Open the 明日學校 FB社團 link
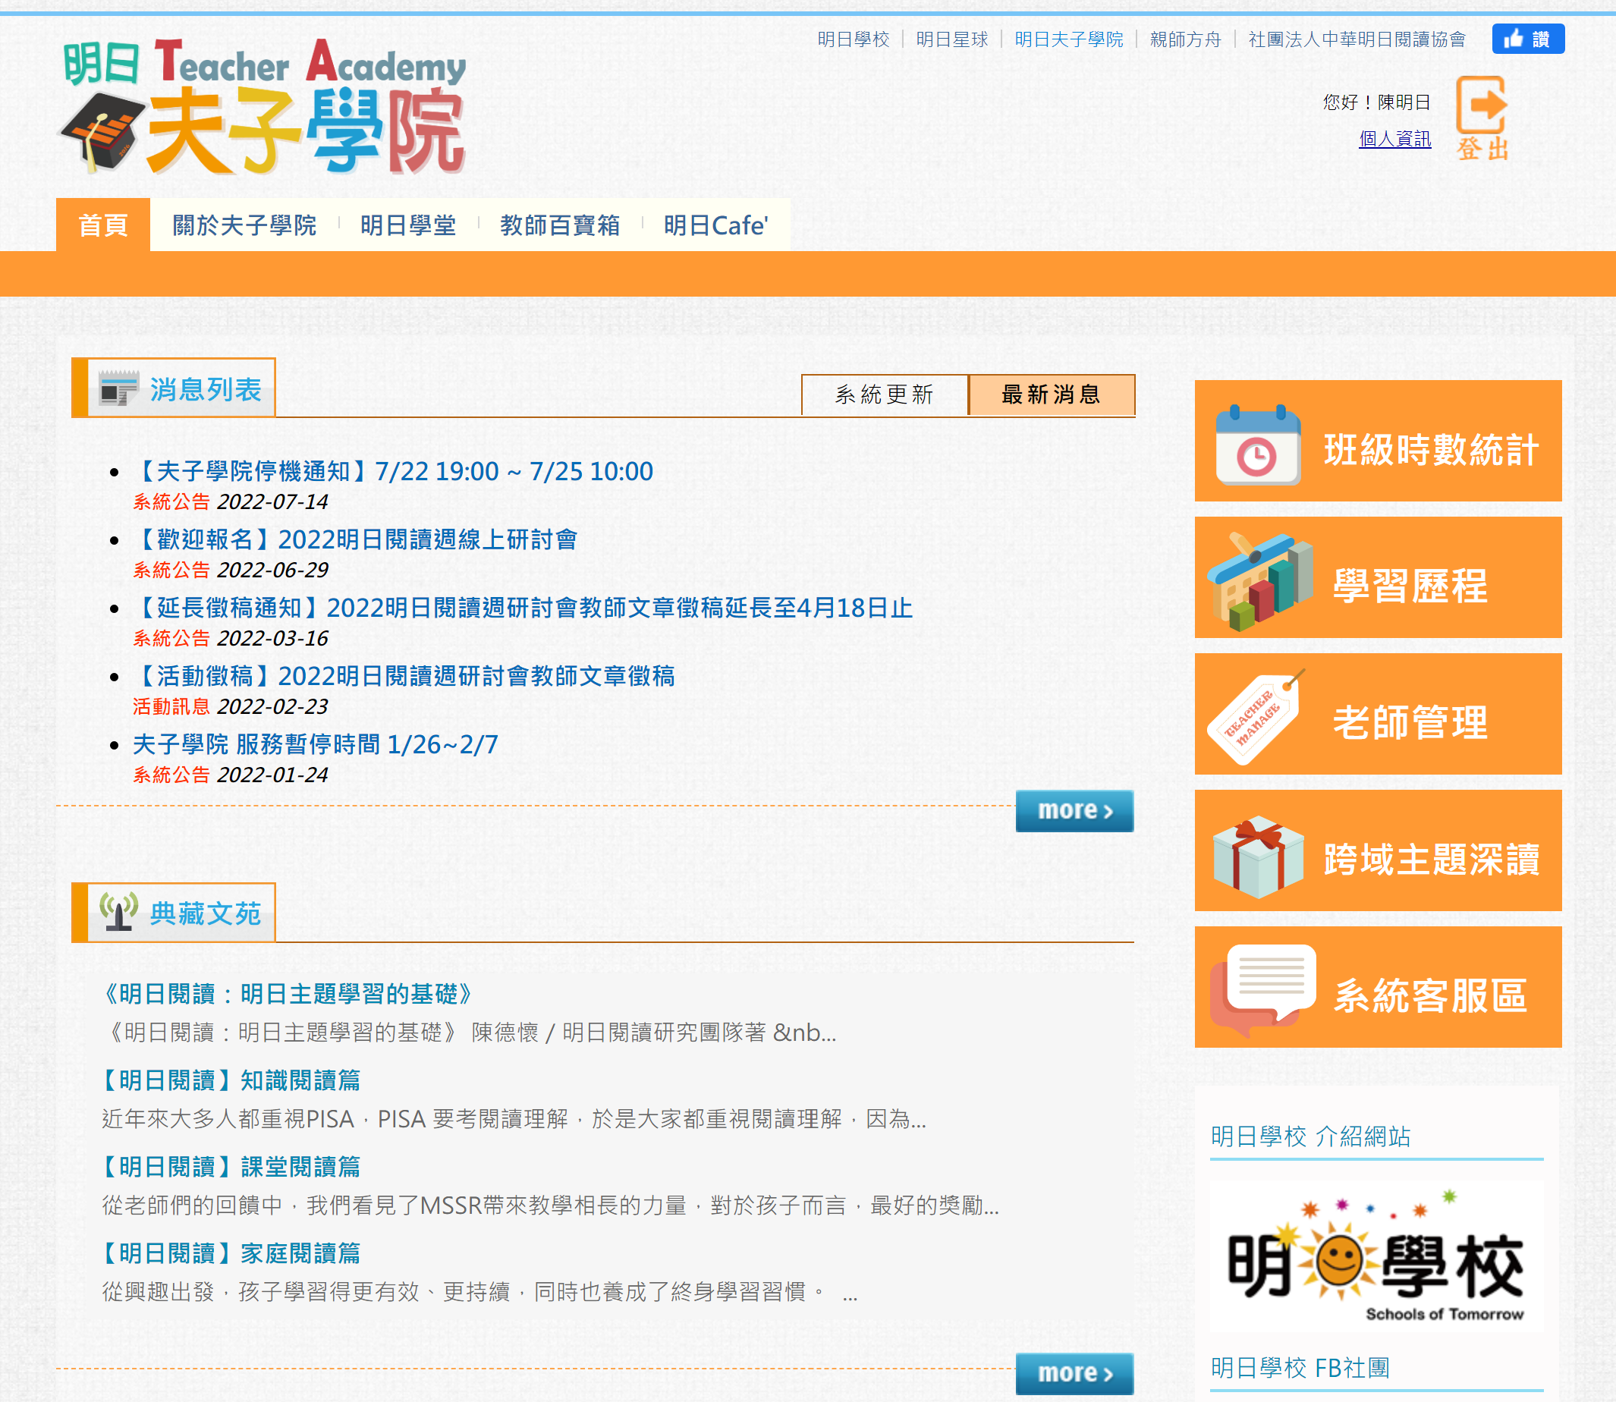The image size is (1616, 1402). 1300,1368
